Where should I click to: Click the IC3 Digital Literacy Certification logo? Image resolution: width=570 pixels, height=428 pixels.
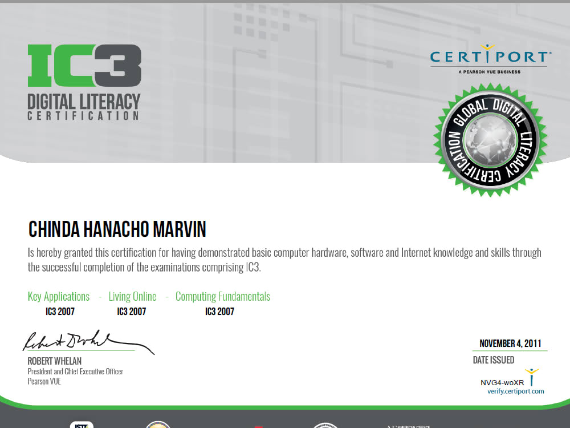pyautogui.click(x=84, y=82)
